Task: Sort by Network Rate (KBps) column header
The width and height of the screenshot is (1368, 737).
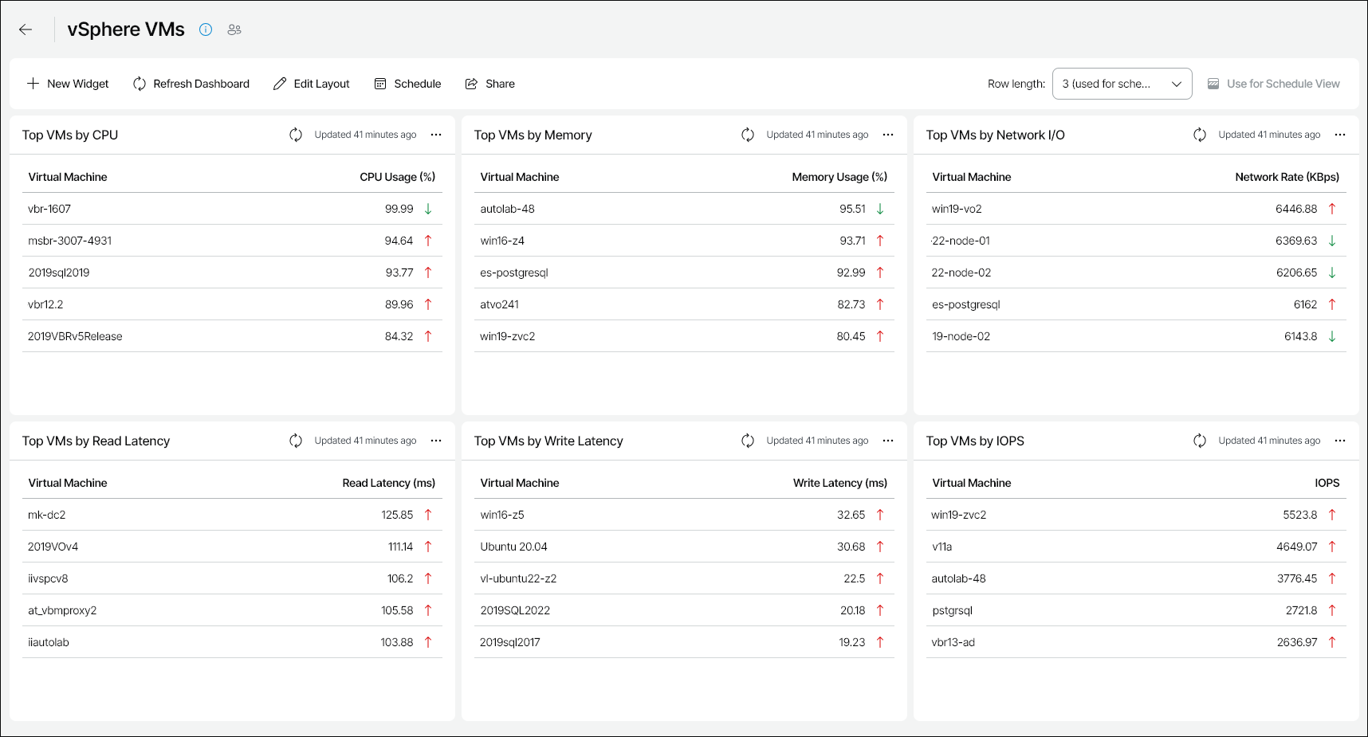Action: [1287, 177]
